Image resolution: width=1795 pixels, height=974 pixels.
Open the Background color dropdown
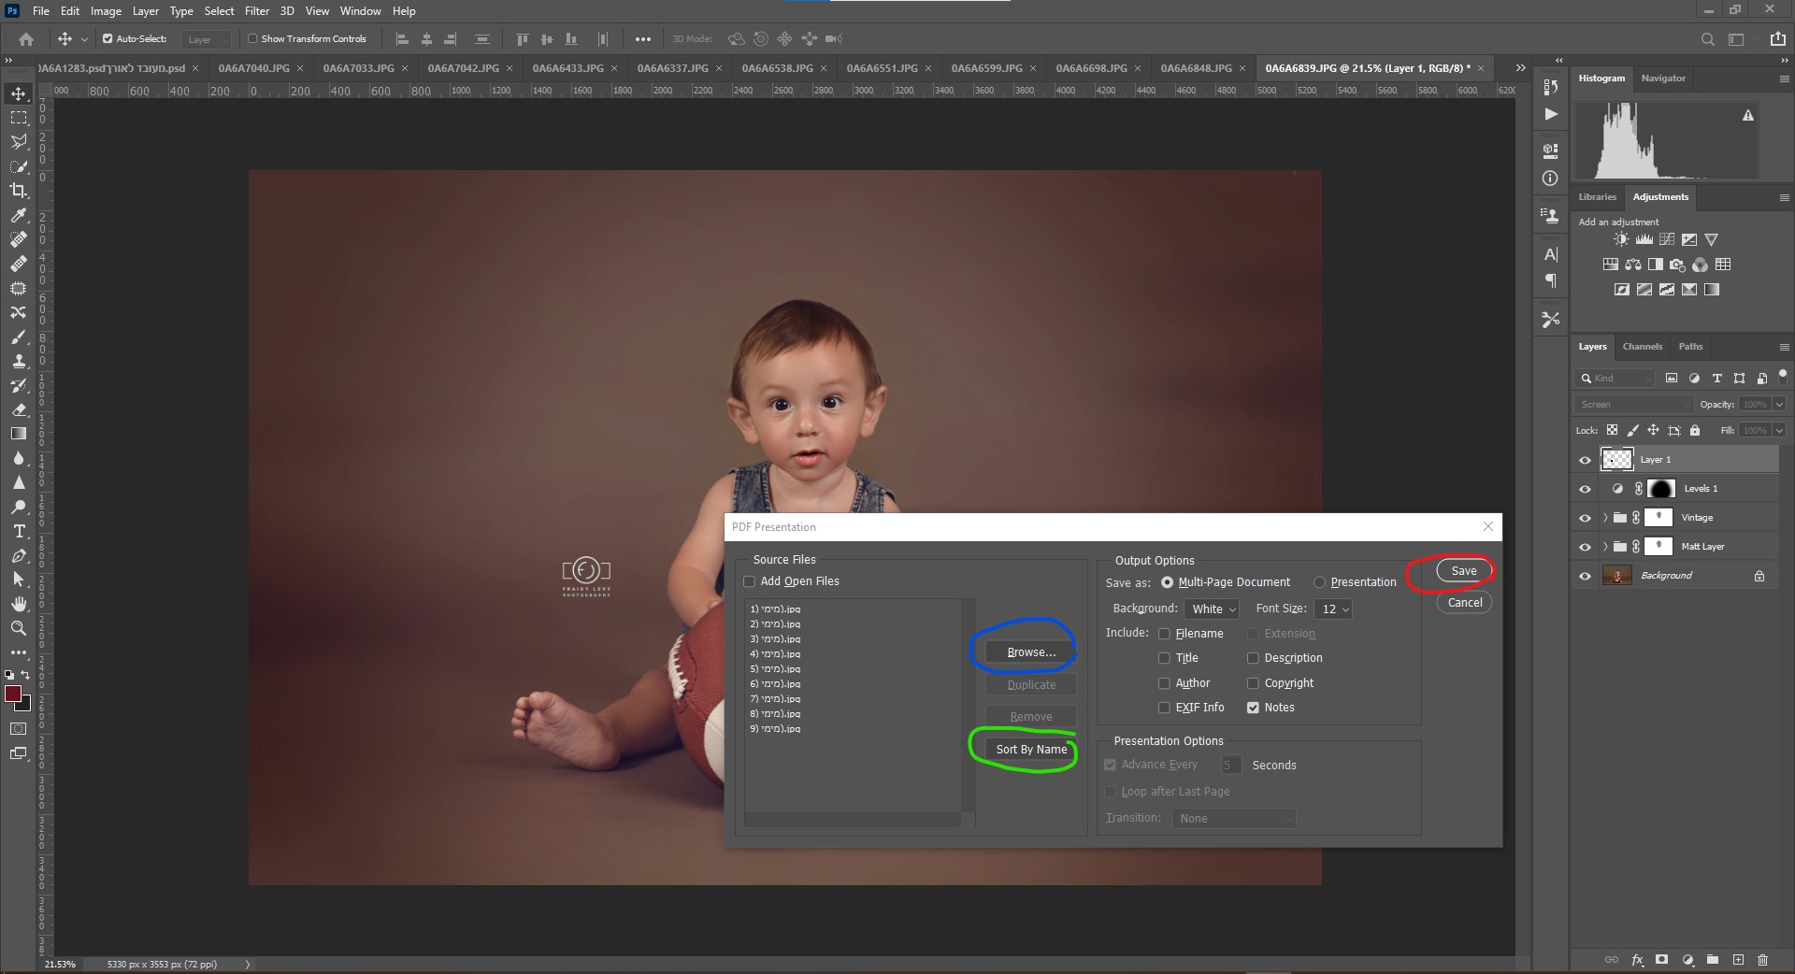click(x=1212, y=609)
